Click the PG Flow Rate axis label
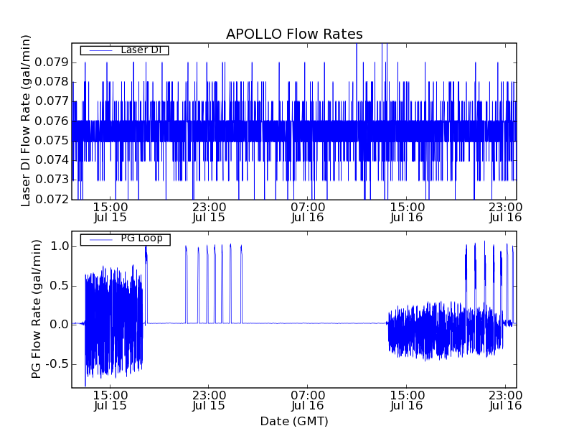Viewport: 574px width, 431px height. click(37, 309)
